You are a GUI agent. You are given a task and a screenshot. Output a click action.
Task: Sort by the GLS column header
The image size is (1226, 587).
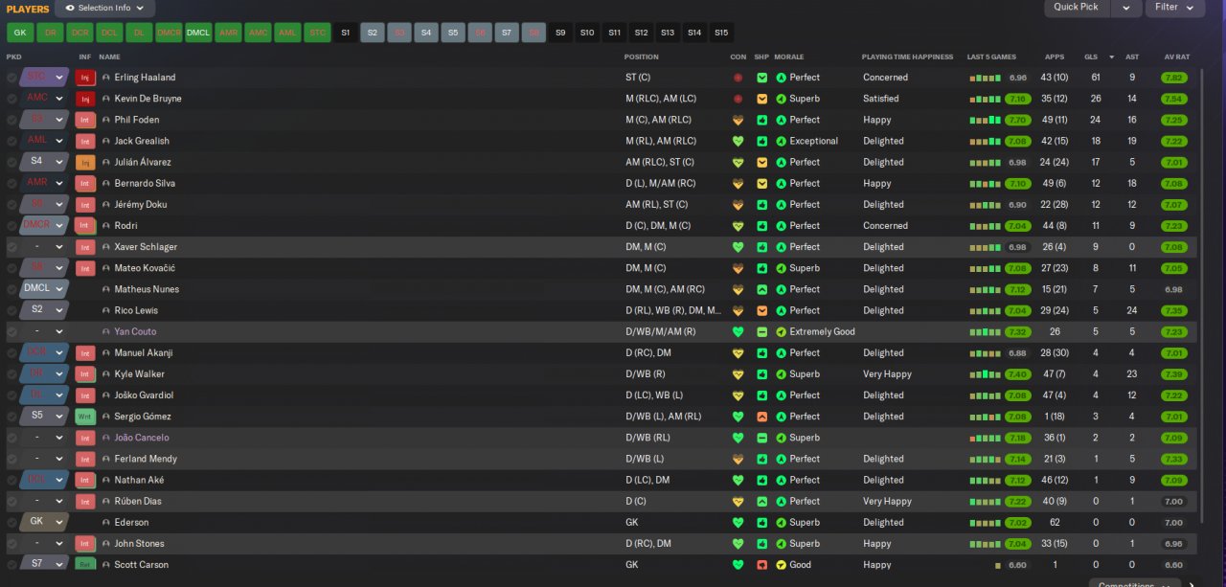(x=1091, y=57)
